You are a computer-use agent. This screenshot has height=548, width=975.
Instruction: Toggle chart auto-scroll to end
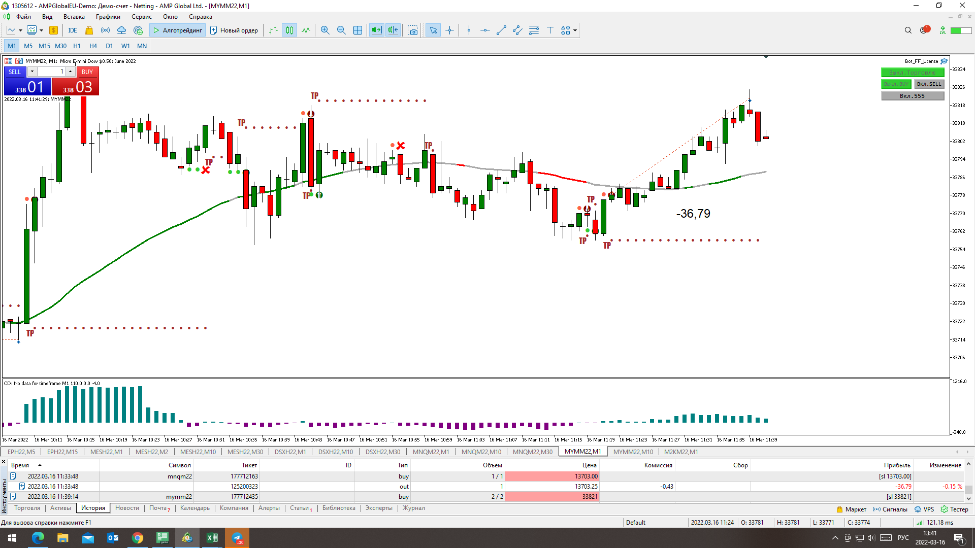click(x=376, y=30)
